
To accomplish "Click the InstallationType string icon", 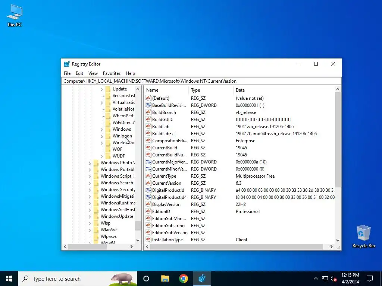I will [148, 239].
